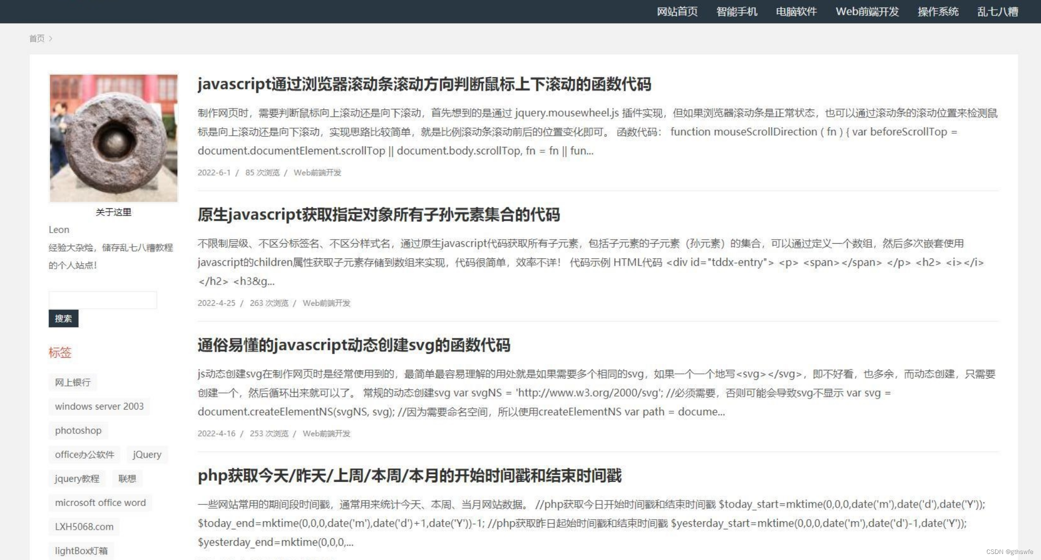1041x560 pixels.
Task: Open the 智能手机 navigation menu item
Action: tap(736, 12)
